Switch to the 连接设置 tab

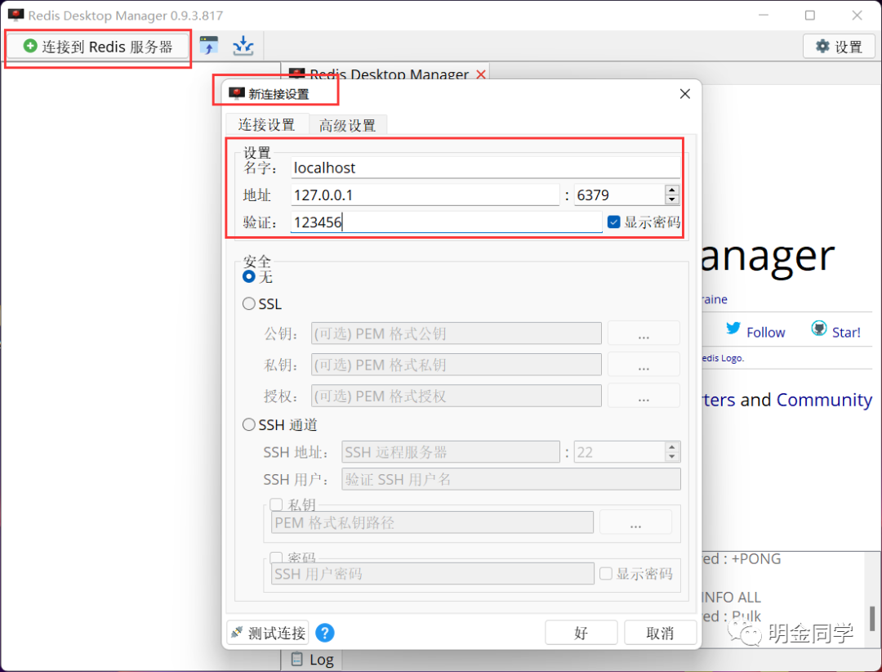coord(267,124)
